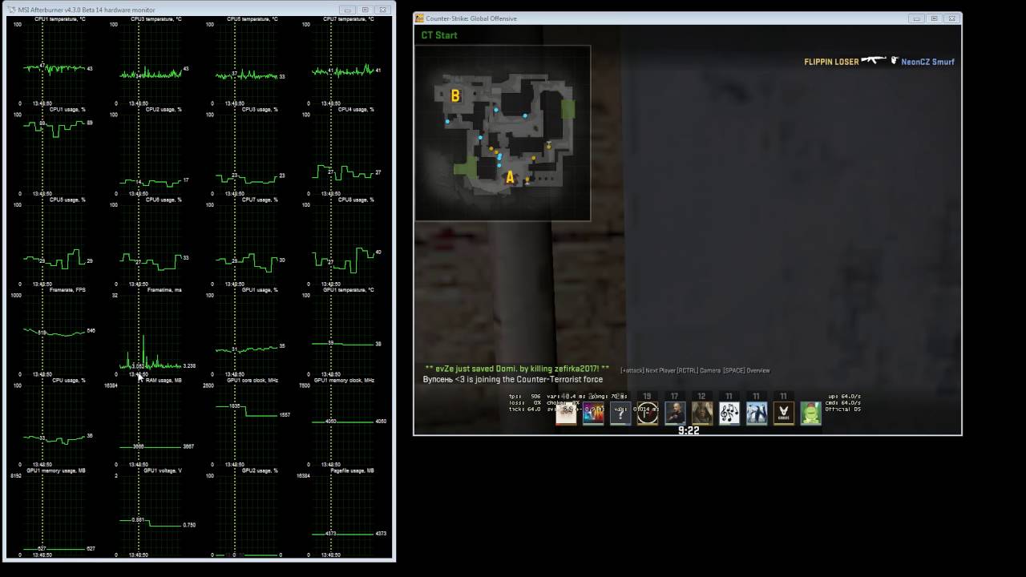Minimize the Counter-Strike game window
The height and width of the screenshot is (577, 1026).
[x=917, y=18]
